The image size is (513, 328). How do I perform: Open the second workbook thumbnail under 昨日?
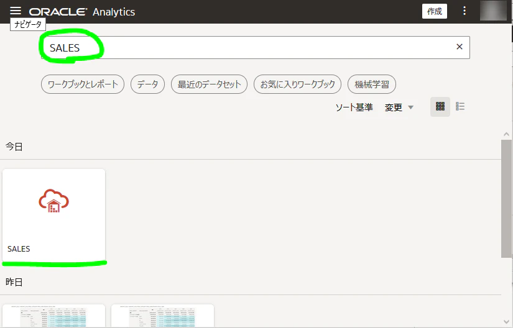[162, 316]
